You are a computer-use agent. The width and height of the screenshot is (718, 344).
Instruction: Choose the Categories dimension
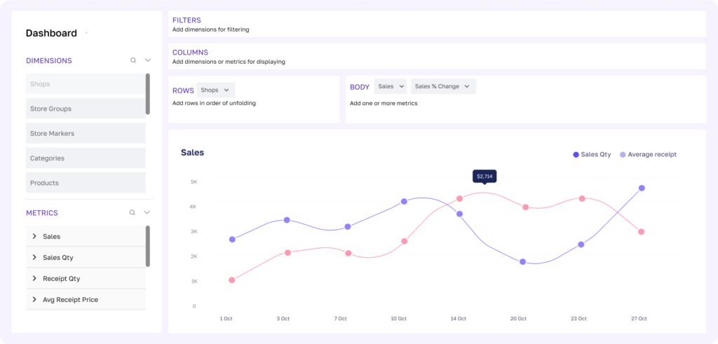coord(86,158)
